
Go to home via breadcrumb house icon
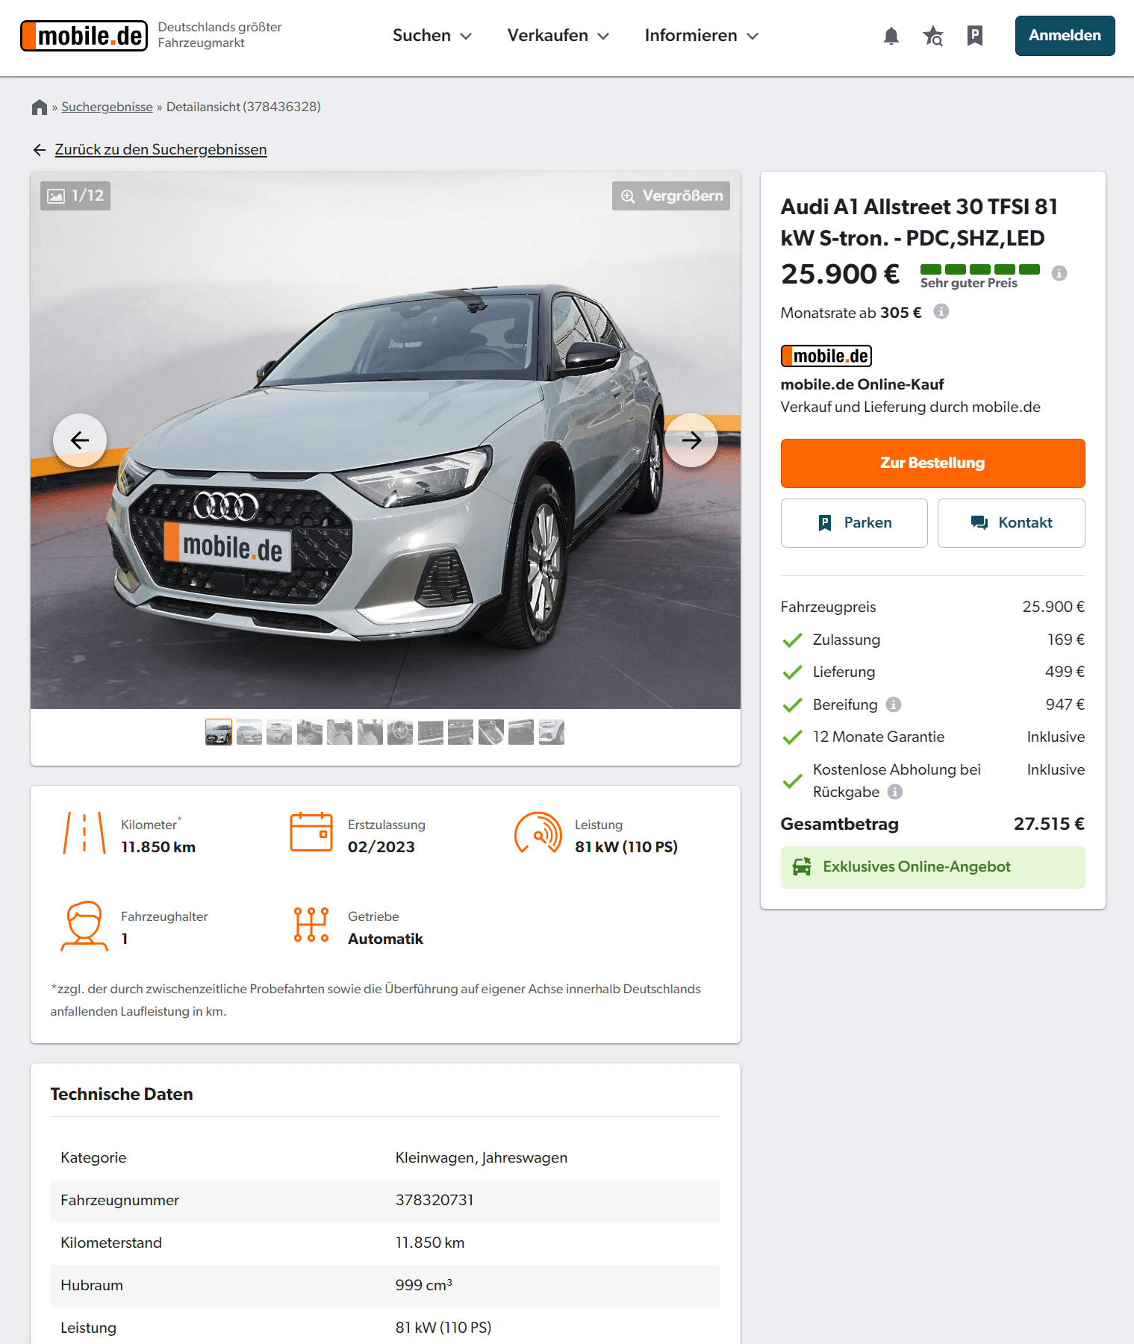coord(40,107)
